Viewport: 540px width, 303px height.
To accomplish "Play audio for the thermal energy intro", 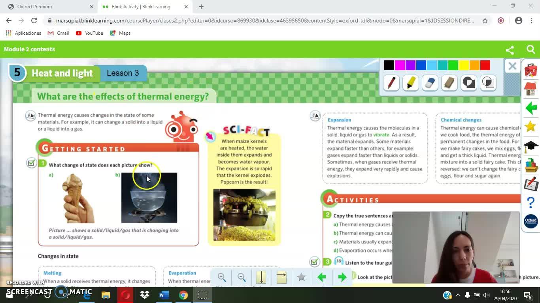I will [30, 116].
